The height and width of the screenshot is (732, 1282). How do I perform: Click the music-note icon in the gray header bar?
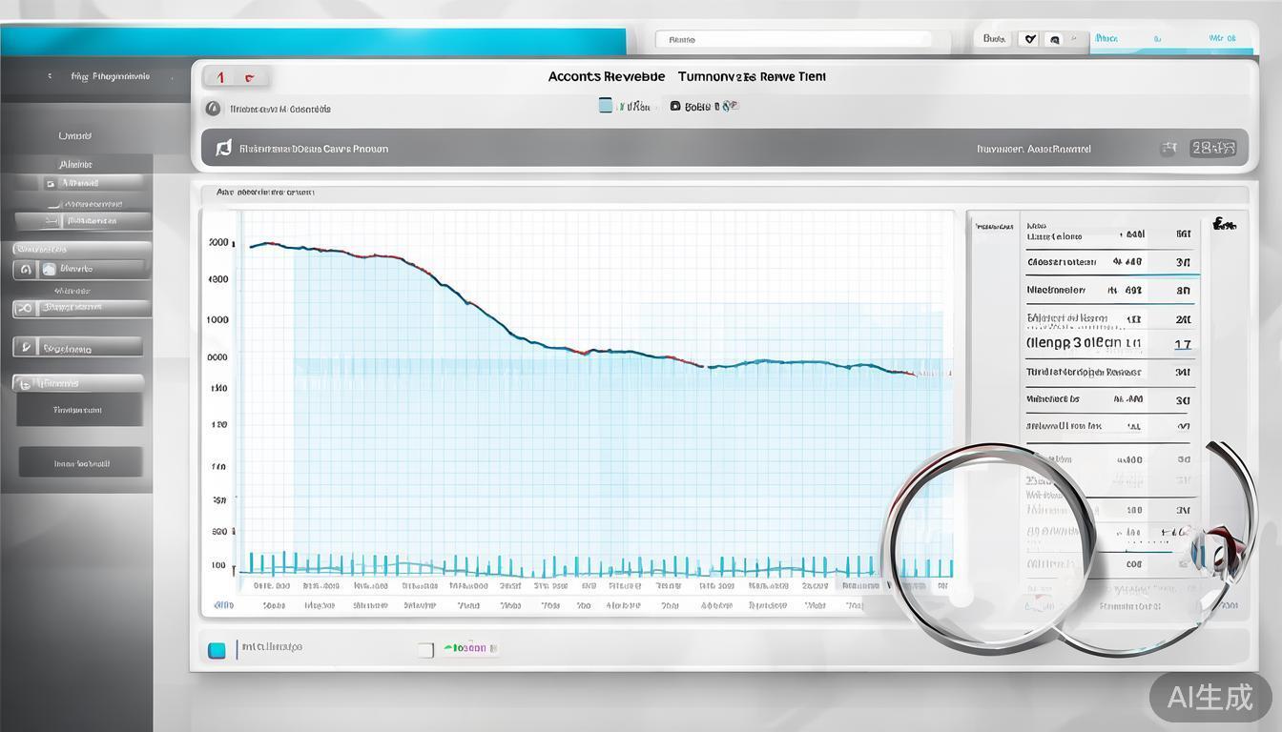(x=224, y=148)
